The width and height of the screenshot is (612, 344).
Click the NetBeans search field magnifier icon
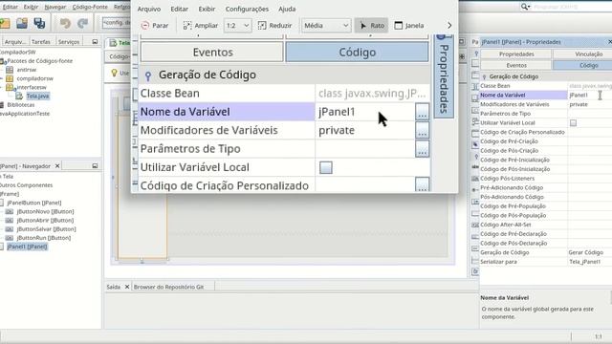pyautogui.click(x=525, y=7)
